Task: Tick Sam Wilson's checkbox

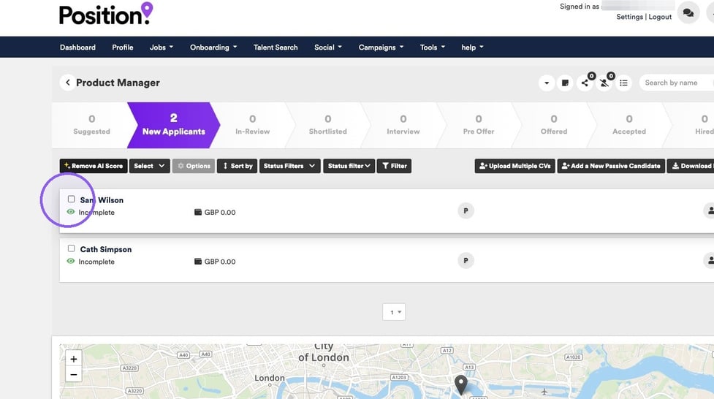Action: (x=72, y=199)
